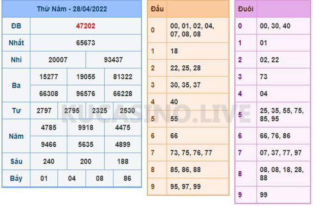Select the Ba row label

tap(16, 86)
